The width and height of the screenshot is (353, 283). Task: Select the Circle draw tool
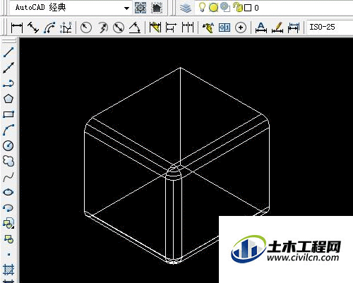click(8, 145)
